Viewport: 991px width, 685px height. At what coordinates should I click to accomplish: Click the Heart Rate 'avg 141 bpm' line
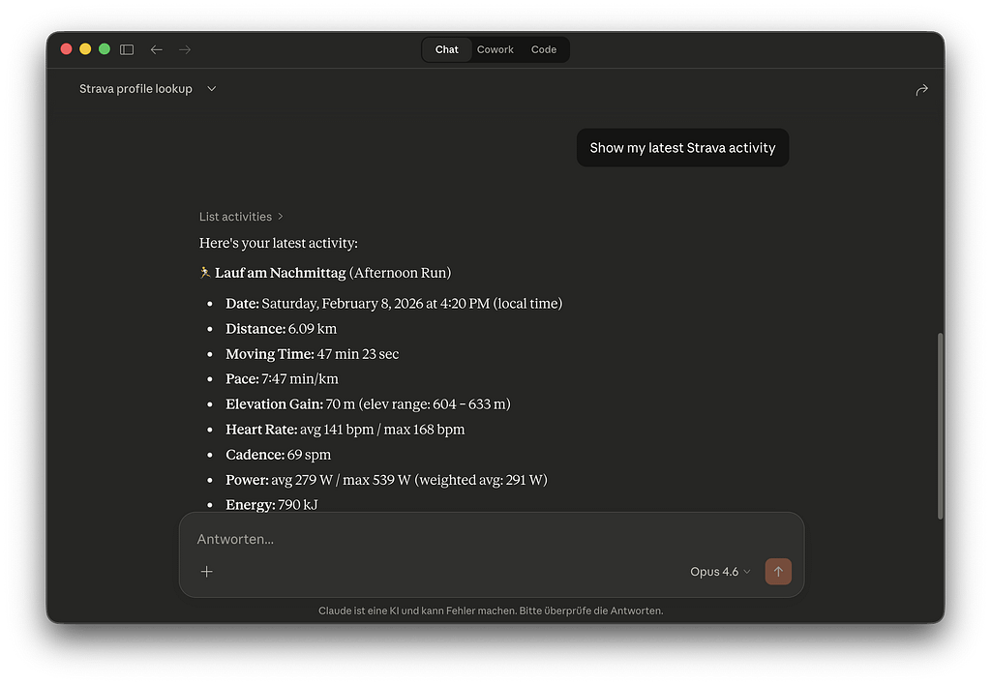345,430
